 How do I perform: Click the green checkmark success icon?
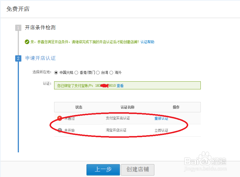coord(27,42)
